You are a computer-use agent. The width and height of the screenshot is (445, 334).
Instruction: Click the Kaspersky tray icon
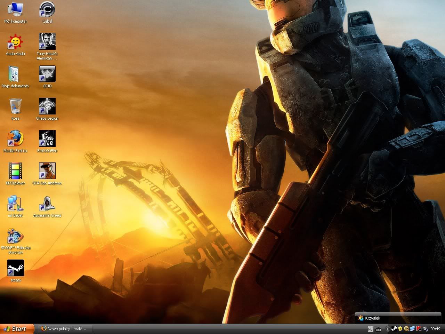(419, 328)
